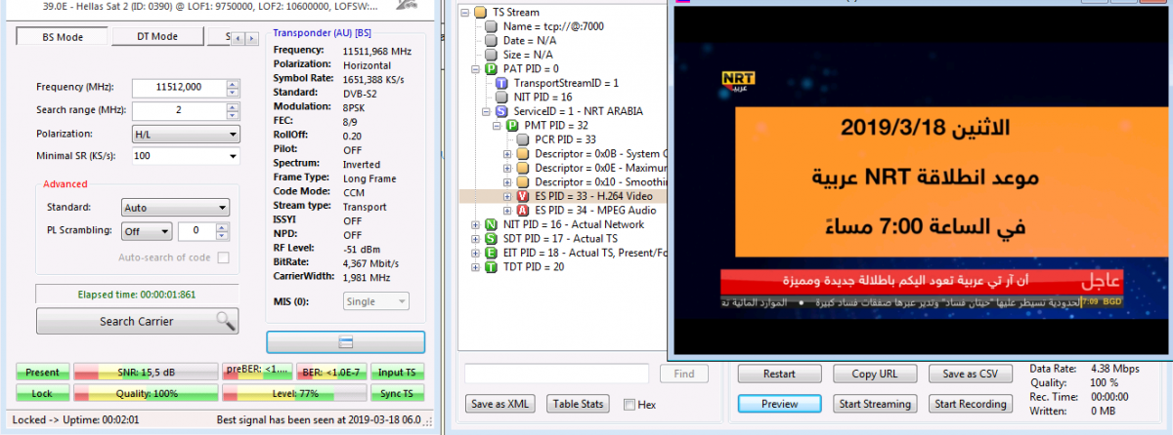Click the ServiceID NRT ARABIA S icon
Screen dimensions: 1173x435
pyautogui.click(x=502, y=111)
